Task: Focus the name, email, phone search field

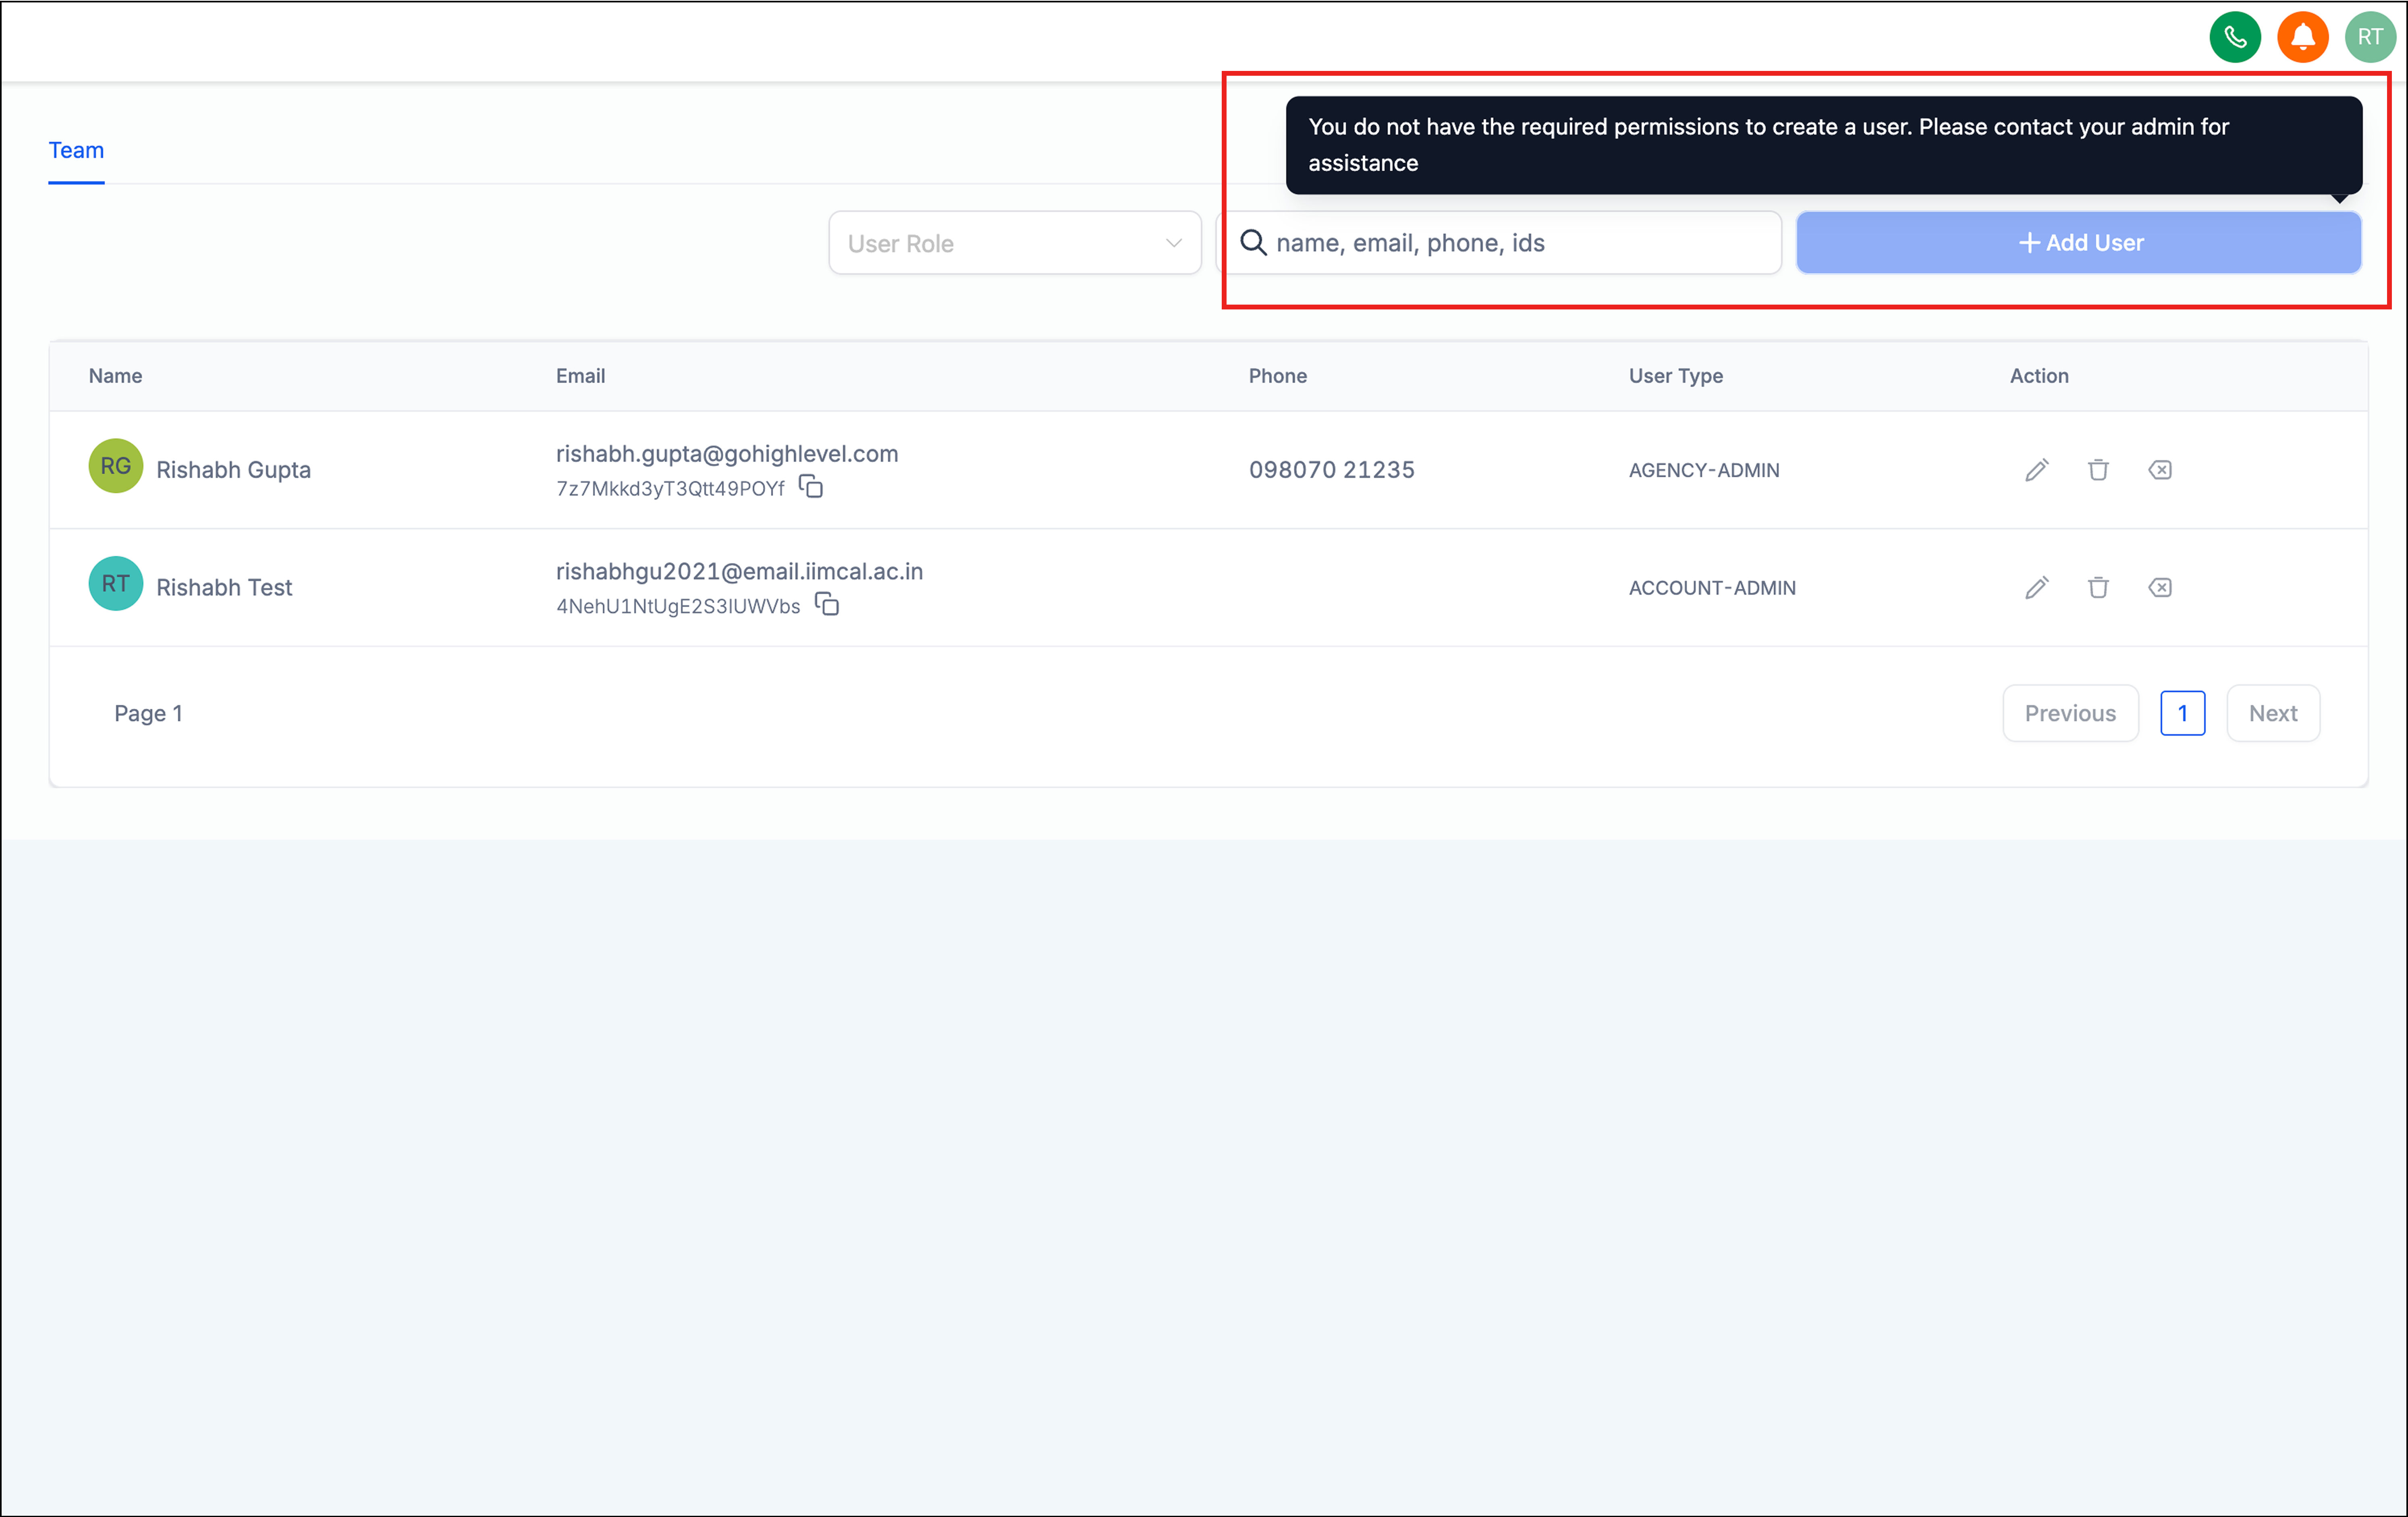Action: click(x=1520, y=243)
